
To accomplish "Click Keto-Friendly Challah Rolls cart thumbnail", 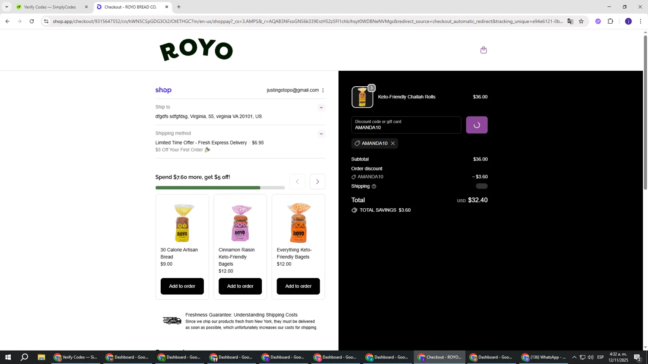I will point(362,97).
